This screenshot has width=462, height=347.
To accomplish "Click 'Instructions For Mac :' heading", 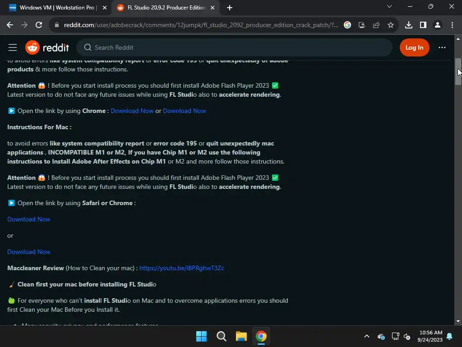I will click(39, 127).
